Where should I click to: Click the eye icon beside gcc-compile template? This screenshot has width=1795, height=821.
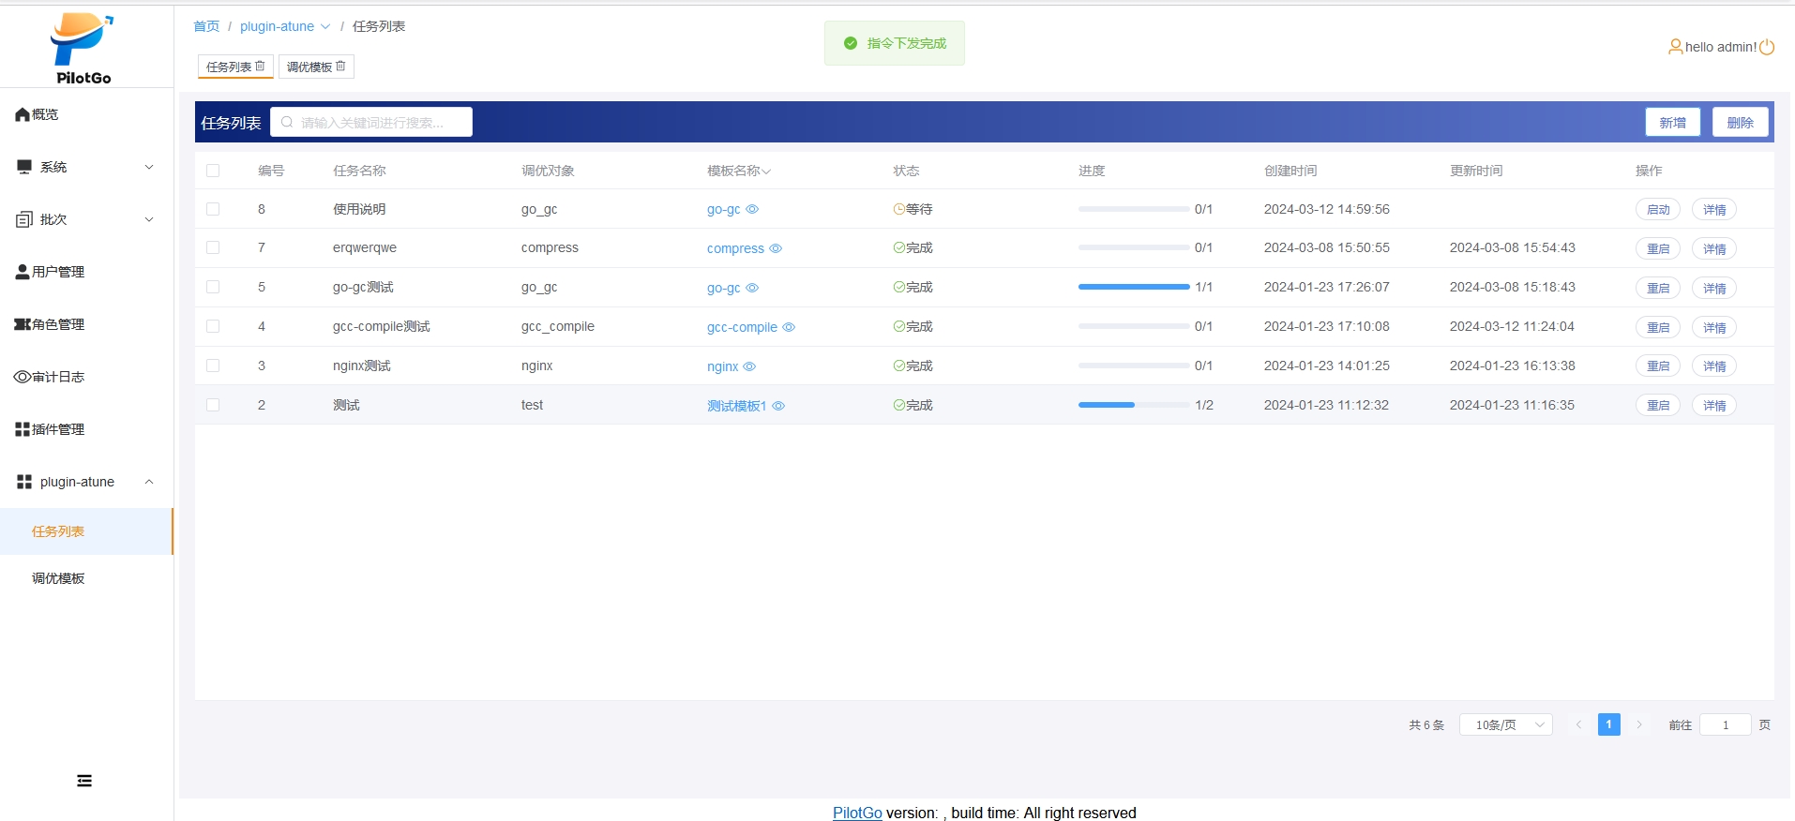tap(789, 327)
